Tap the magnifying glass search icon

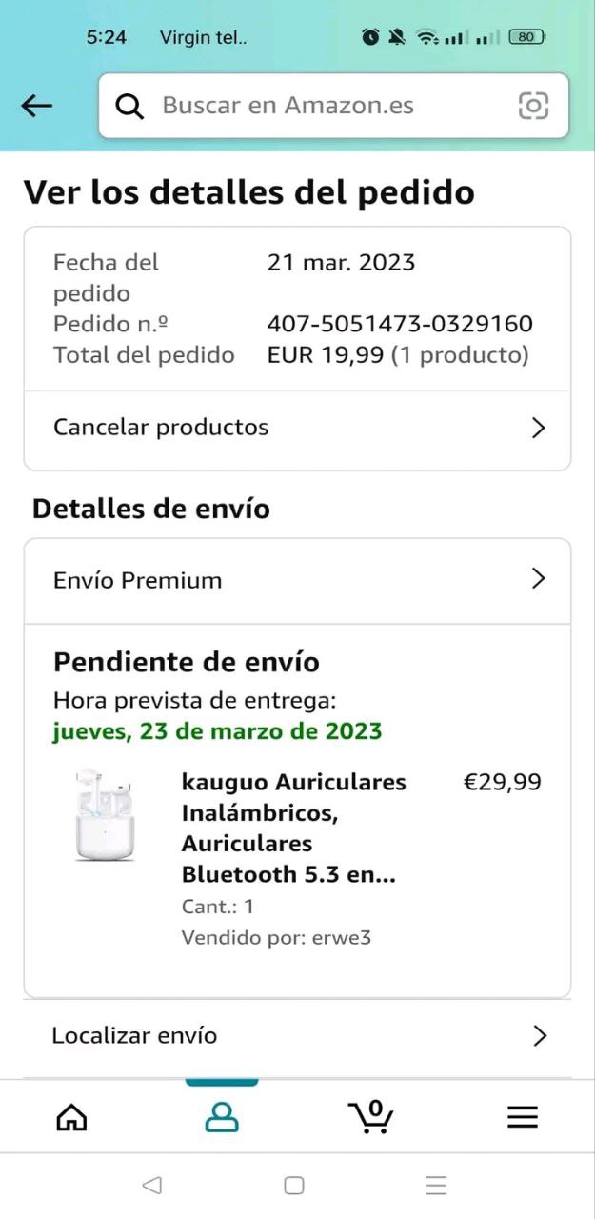coord(129,106)
